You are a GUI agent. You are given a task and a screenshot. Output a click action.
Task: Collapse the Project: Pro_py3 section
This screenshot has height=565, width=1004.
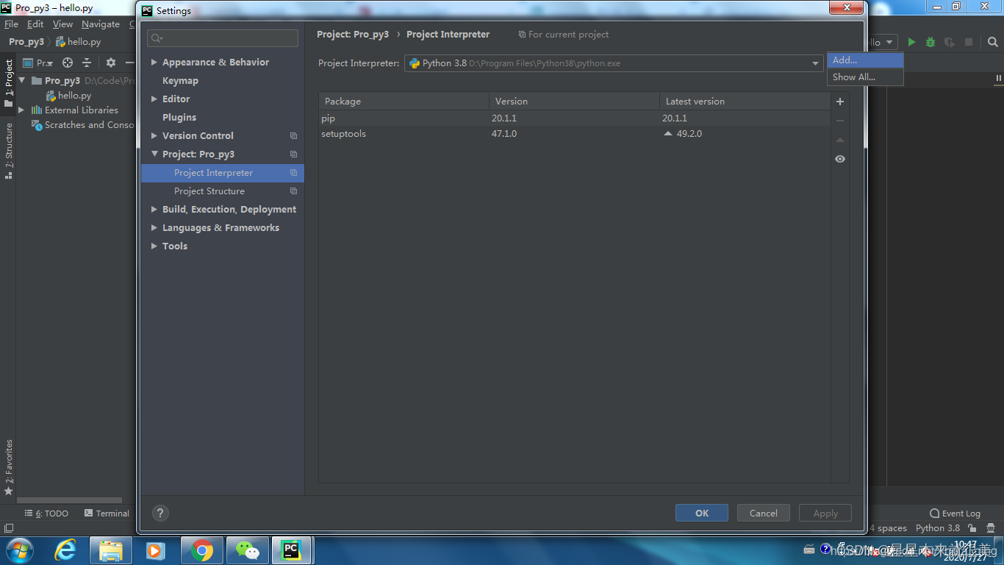tap(154, 154)
